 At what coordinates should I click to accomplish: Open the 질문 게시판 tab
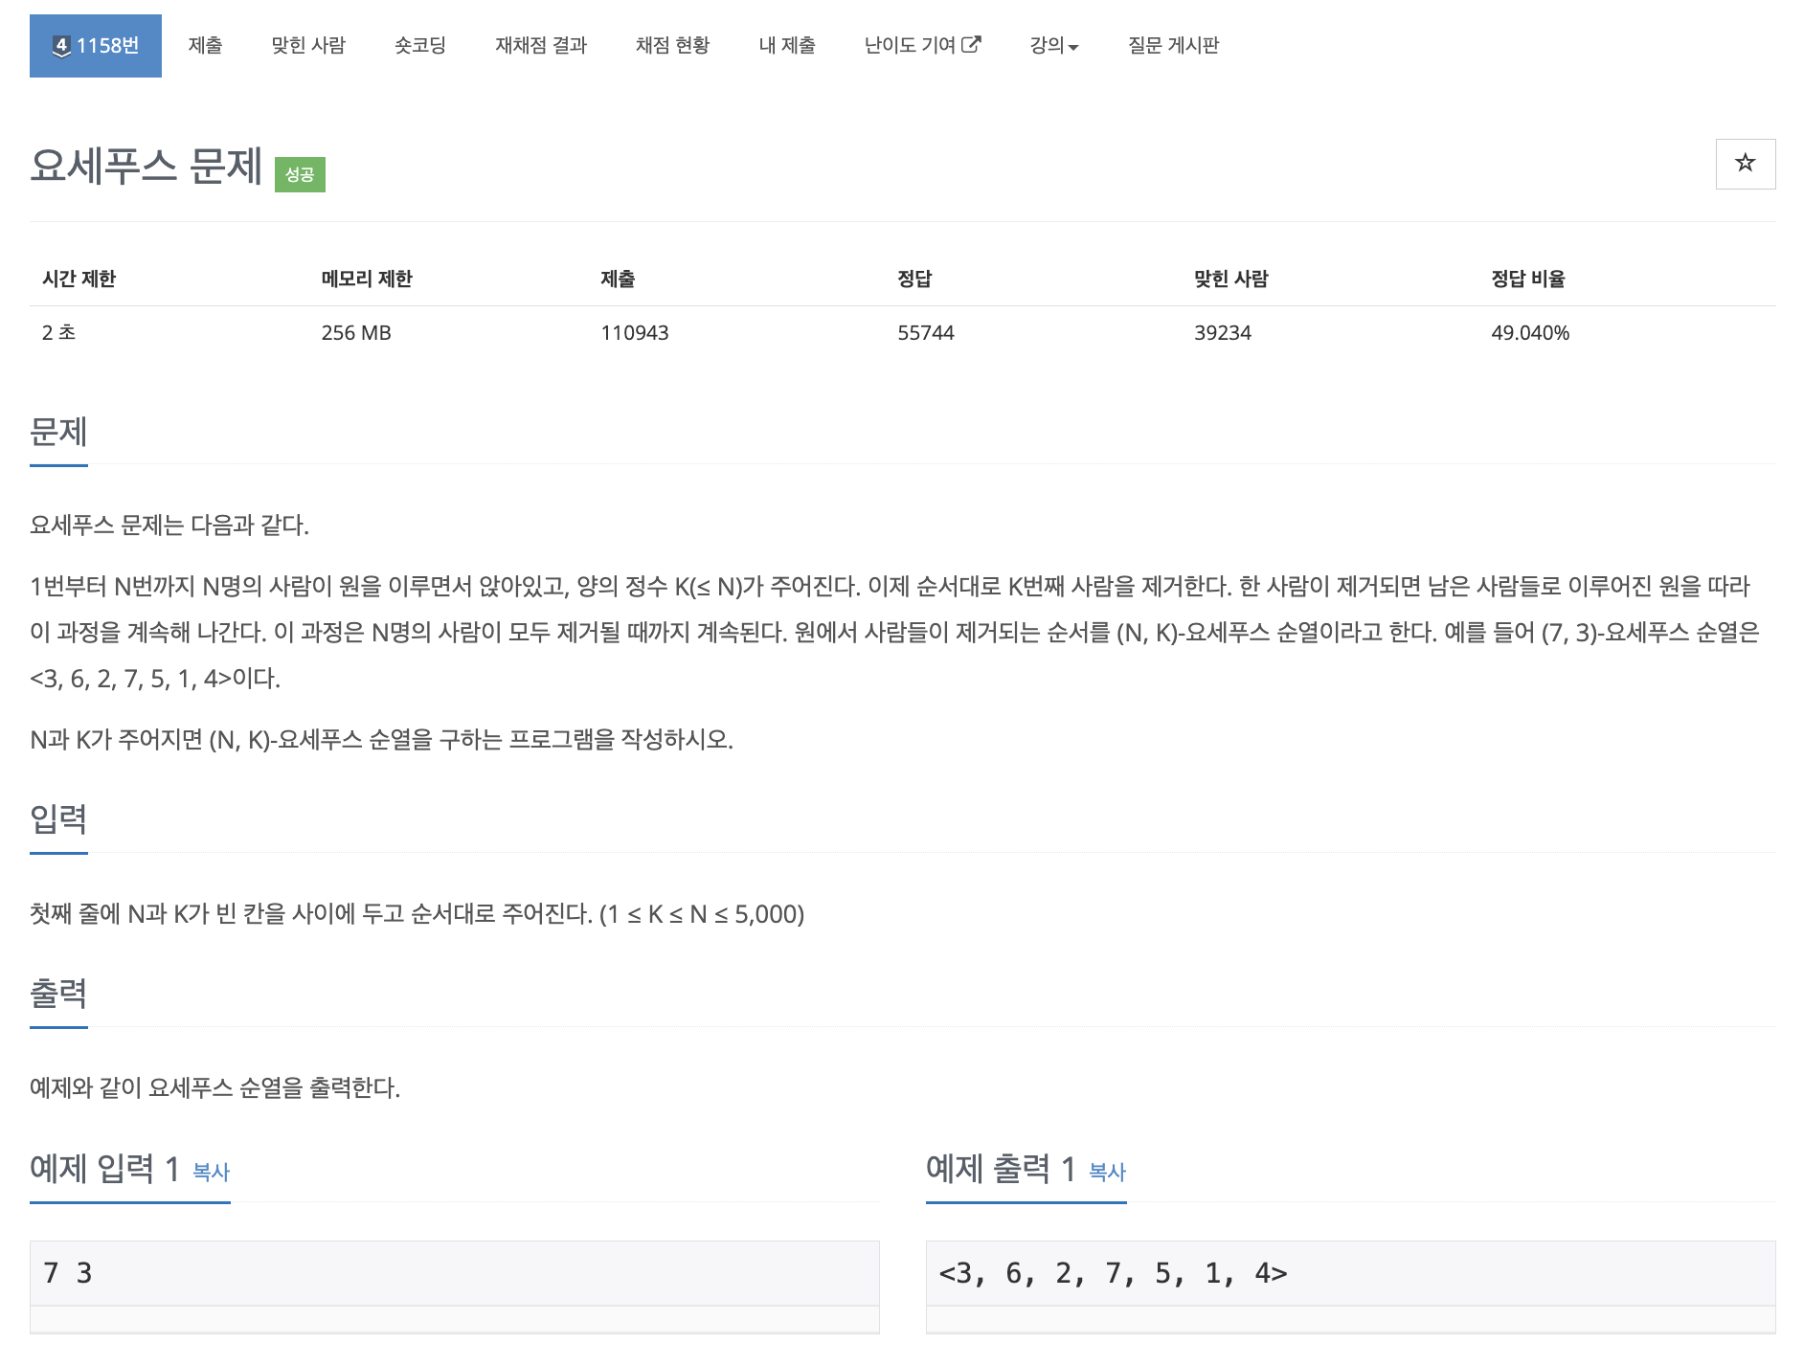tap(1173, 45)
